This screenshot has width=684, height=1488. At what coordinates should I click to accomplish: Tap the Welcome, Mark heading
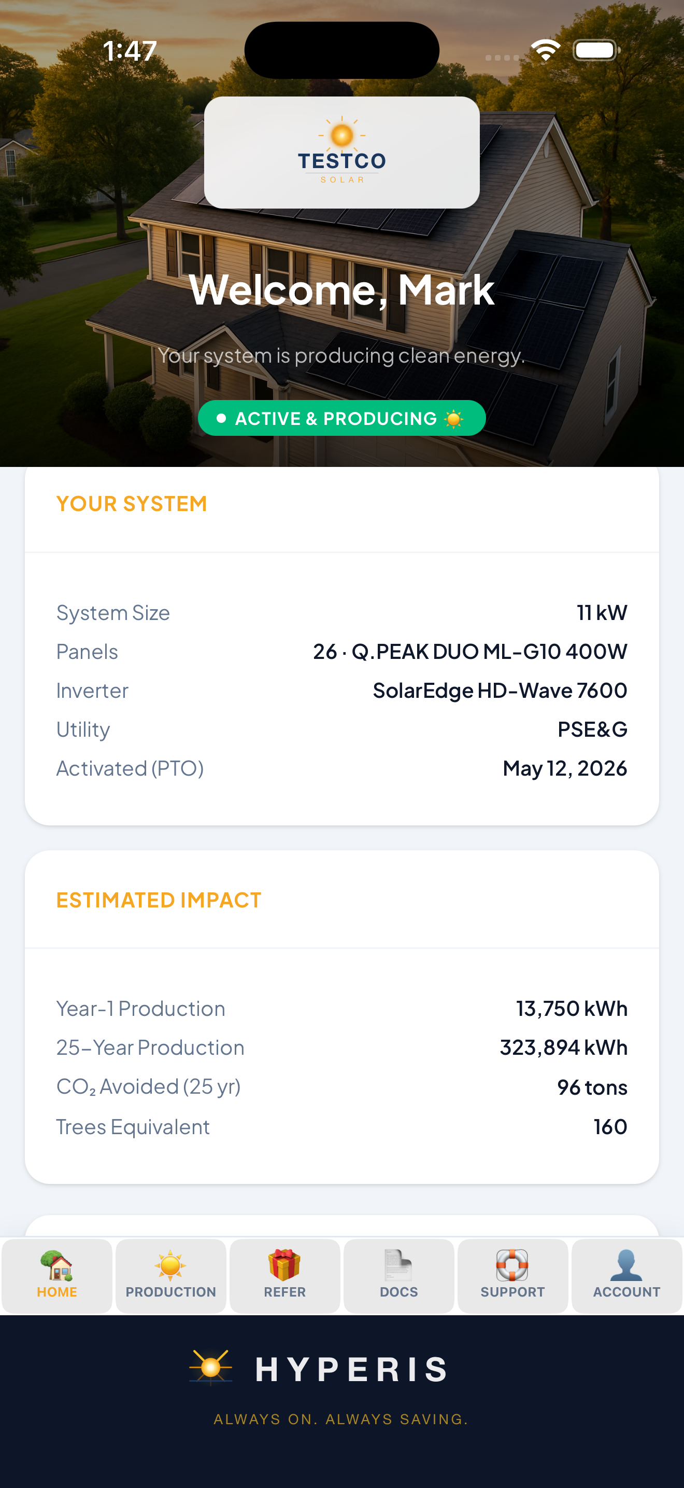coord(342,290)
